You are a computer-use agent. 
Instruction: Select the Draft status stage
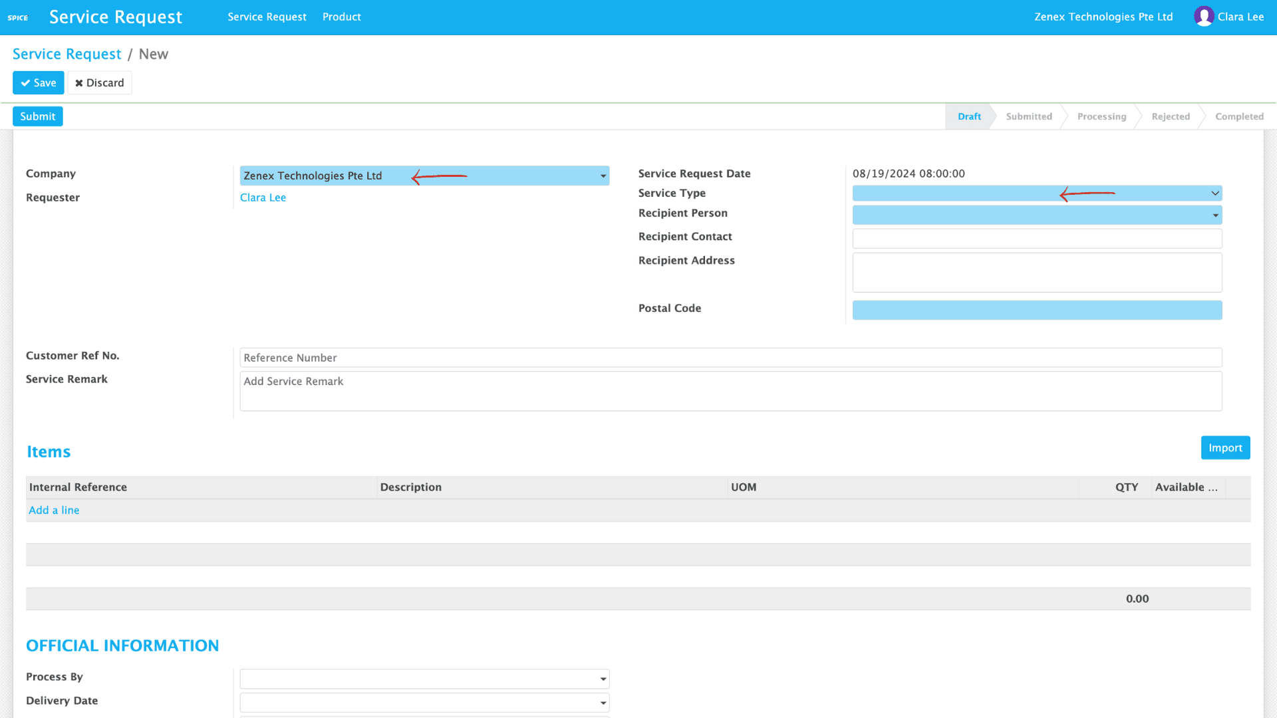click(969, 116)
